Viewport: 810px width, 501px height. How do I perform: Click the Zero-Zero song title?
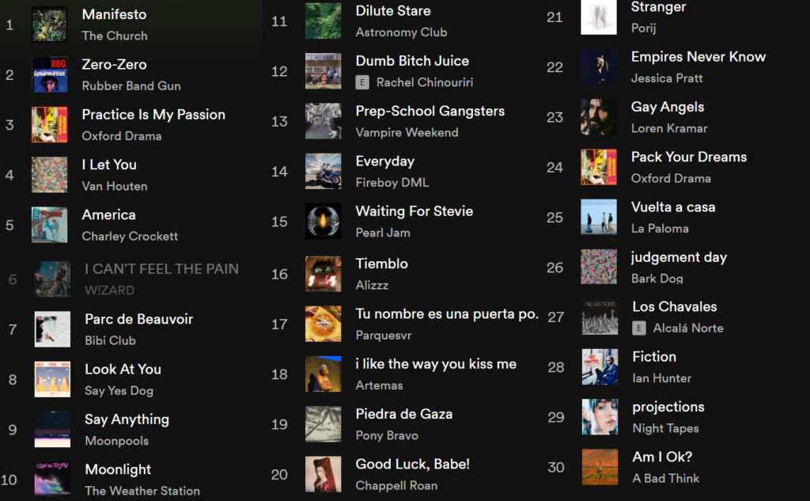tap(114, 65)
